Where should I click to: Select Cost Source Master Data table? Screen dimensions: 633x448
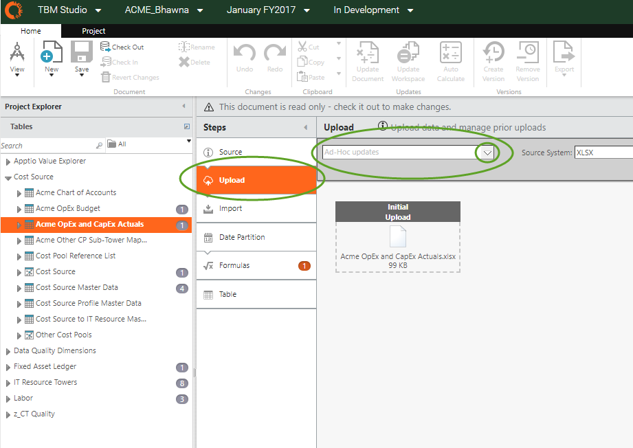pyautogui.click(x=77, y=287)
